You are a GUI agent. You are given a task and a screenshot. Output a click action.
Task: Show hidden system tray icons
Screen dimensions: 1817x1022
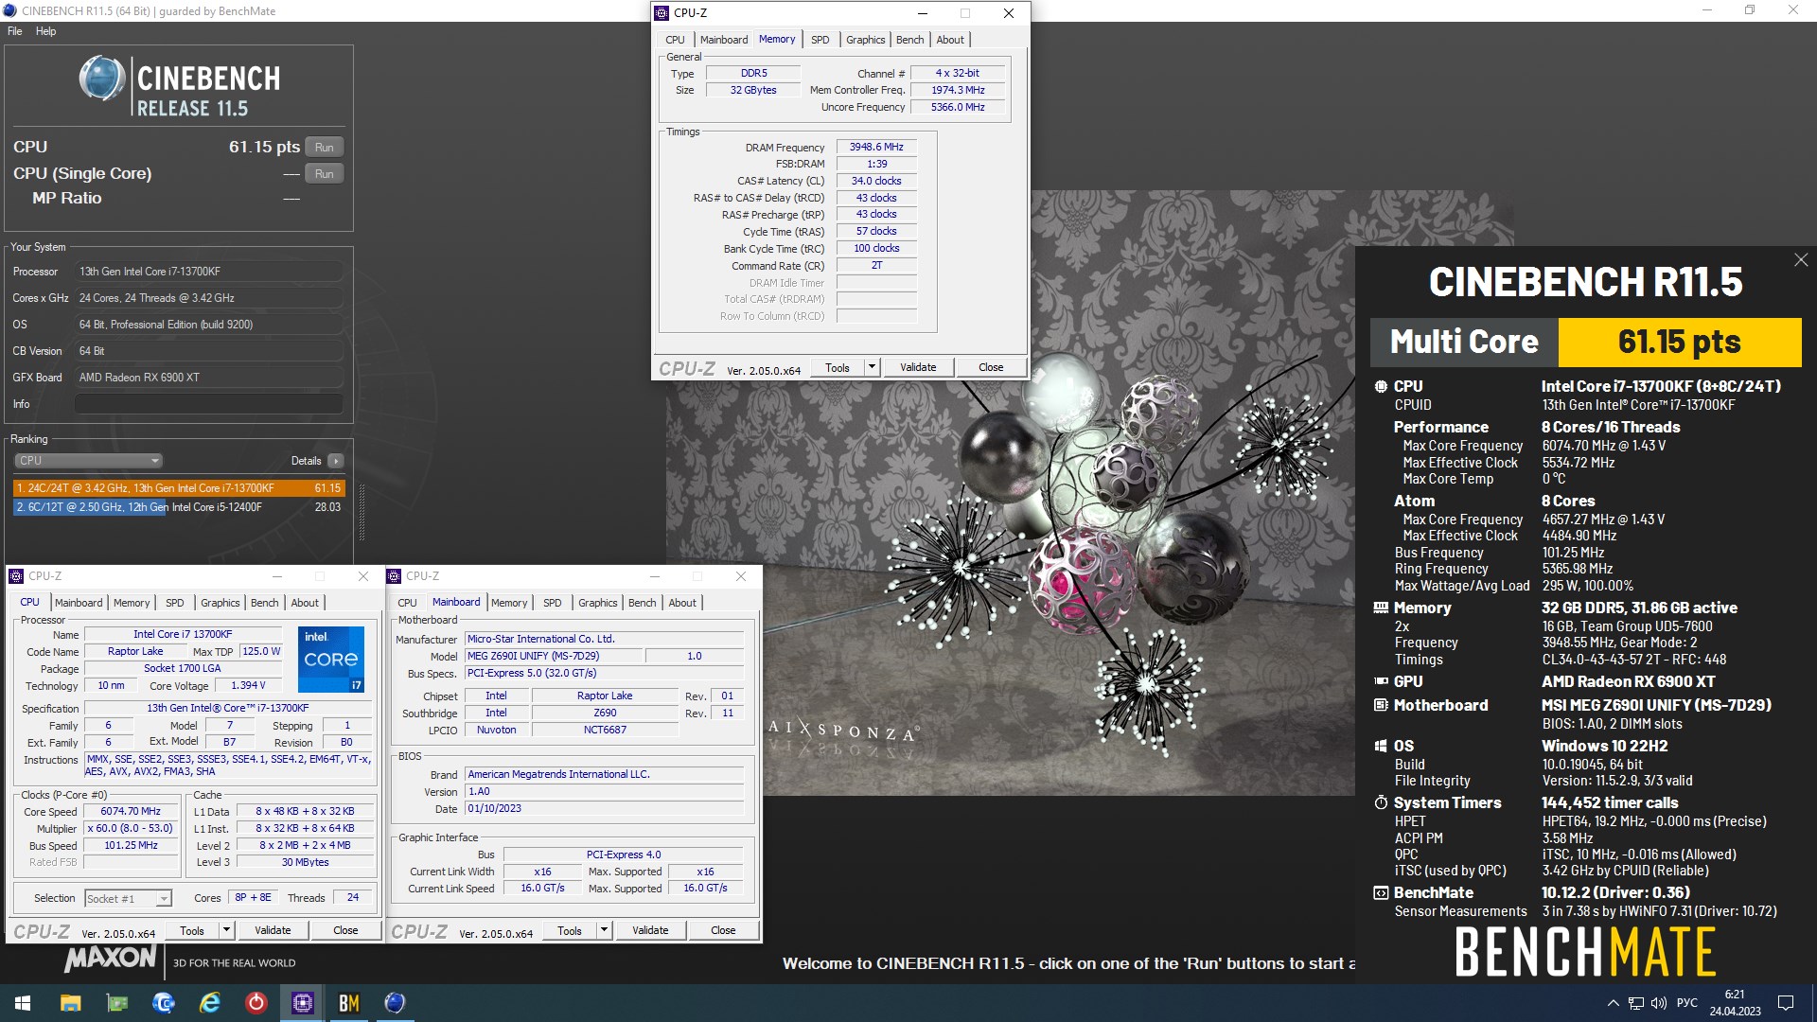(x=1613, y=1003)
